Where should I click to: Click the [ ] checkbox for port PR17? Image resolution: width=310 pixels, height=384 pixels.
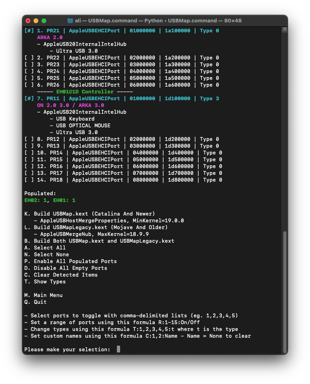pos(29,173)
